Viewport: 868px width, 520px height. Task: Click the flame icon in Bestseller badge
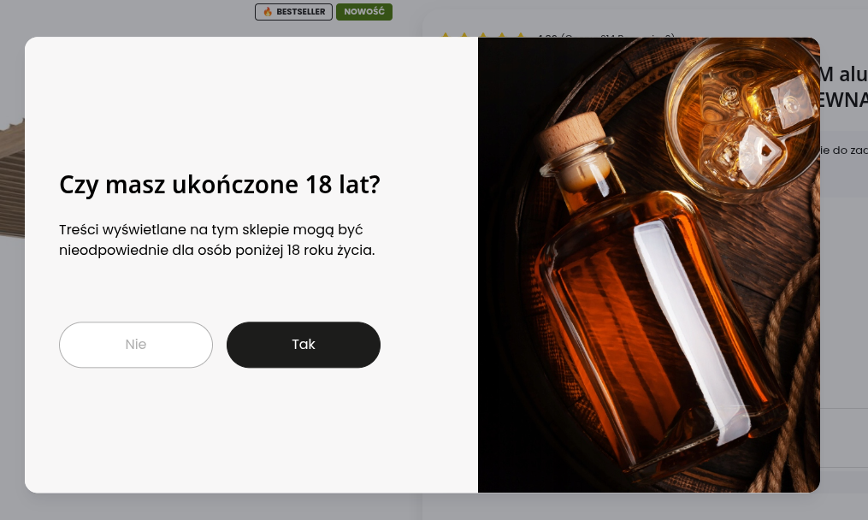pyautogui.click(x=268, y=12)
